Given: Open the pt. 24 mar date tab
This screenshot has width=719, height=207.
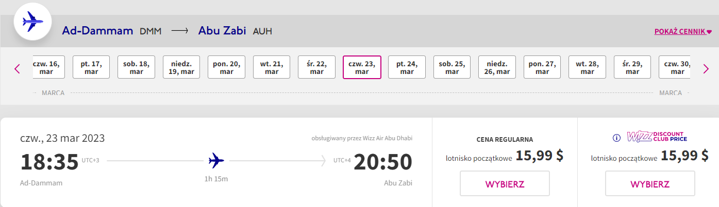Looking at the screenshot, I should 407,67.
